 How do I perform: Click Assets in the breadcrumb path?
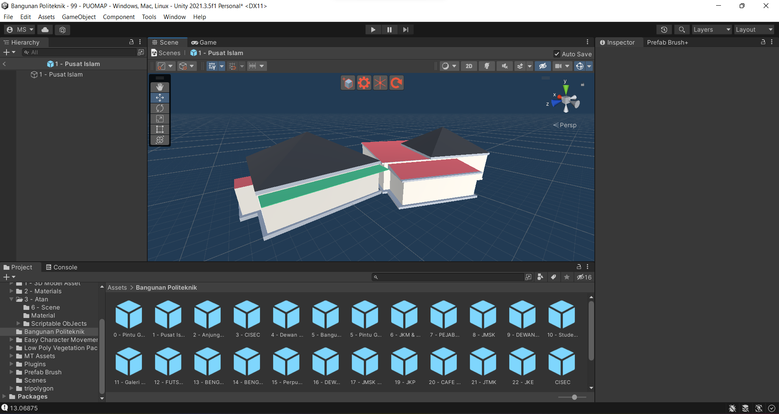pyautogui.click(x=117, y=288)
